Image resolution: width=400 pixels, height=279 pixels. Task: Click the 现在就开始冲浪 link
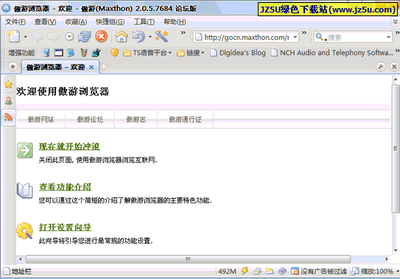coord(69,146)
